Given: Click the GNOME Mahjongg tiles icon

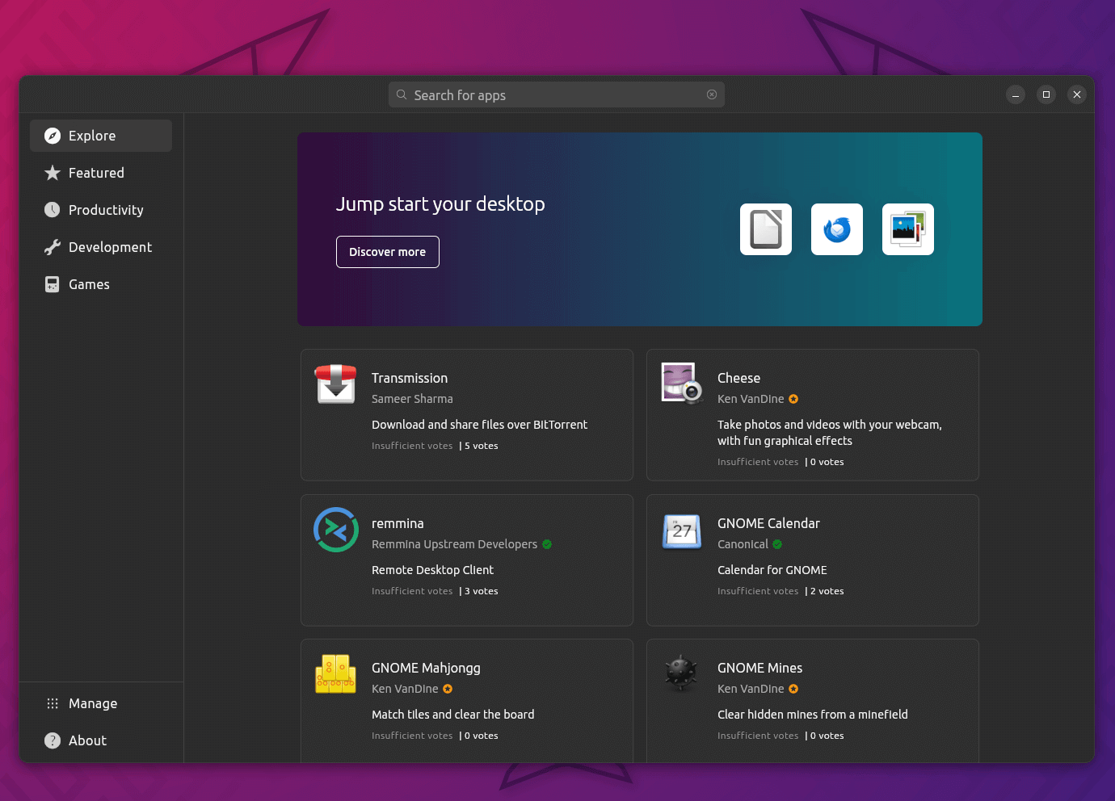Looking at the screenshot, I should click(x=335, y=674).
